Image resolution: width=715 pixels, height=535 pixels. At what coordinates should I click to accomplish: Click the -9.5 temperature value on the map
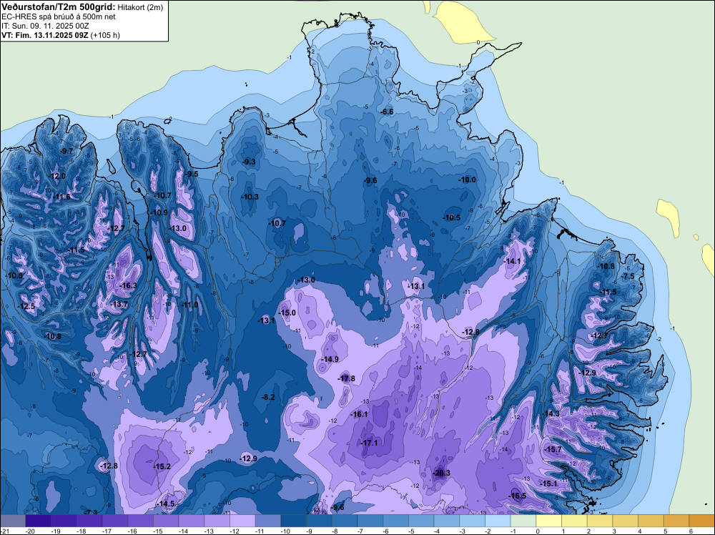coord(192,174)
